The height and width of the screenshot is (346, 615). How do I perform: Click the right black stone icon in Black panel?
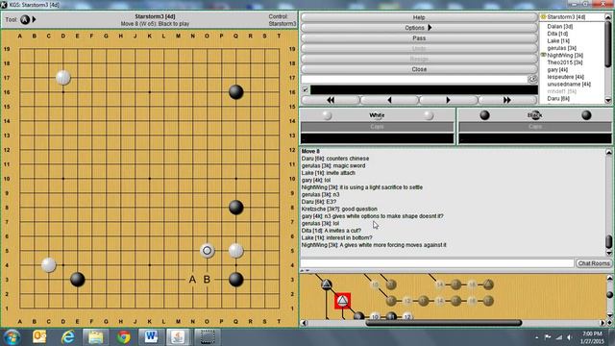tap(586, 115)
